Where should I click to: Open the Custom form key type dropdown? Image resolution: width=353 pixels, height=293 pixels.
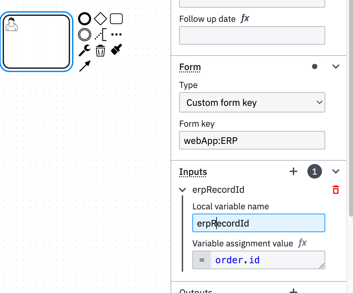252,102
